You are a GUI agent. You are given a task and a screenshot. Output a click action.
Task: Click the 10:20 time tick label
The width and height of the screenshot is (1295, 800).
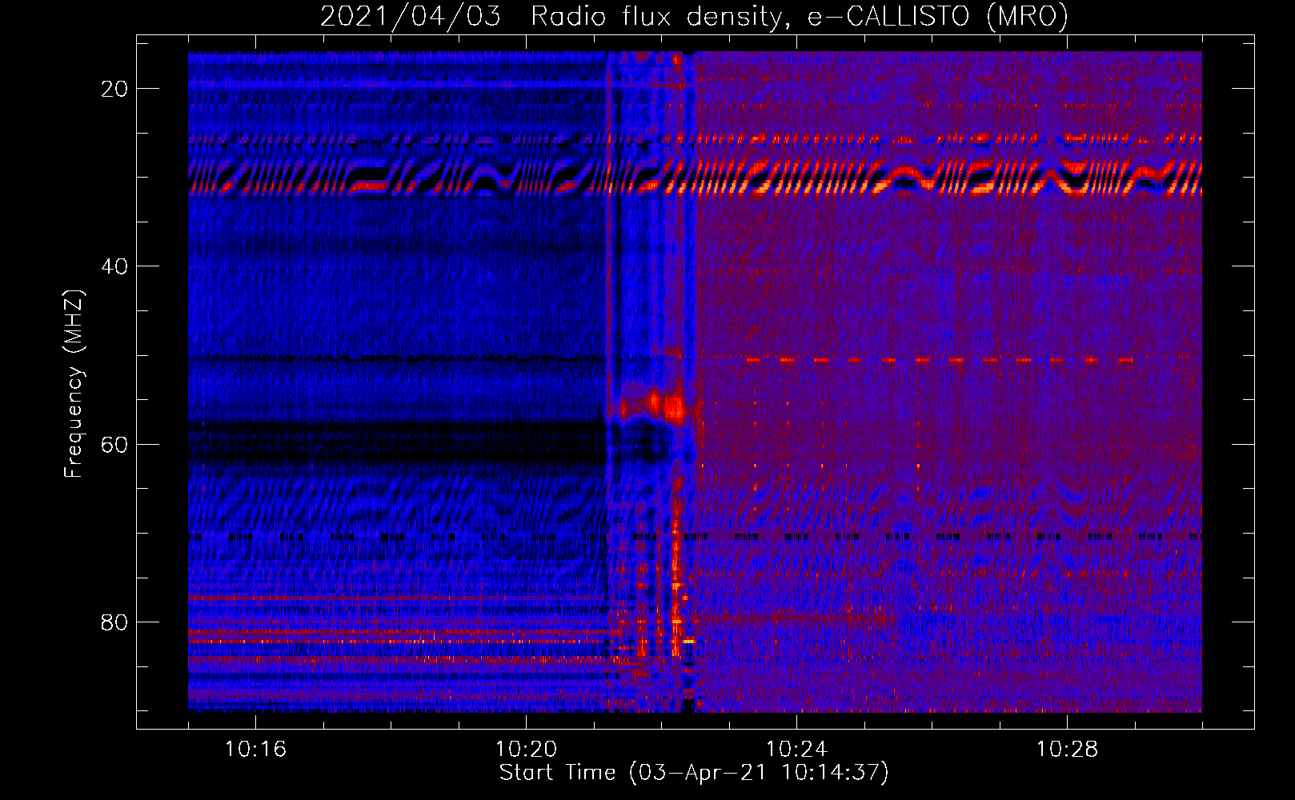[526, 750]
